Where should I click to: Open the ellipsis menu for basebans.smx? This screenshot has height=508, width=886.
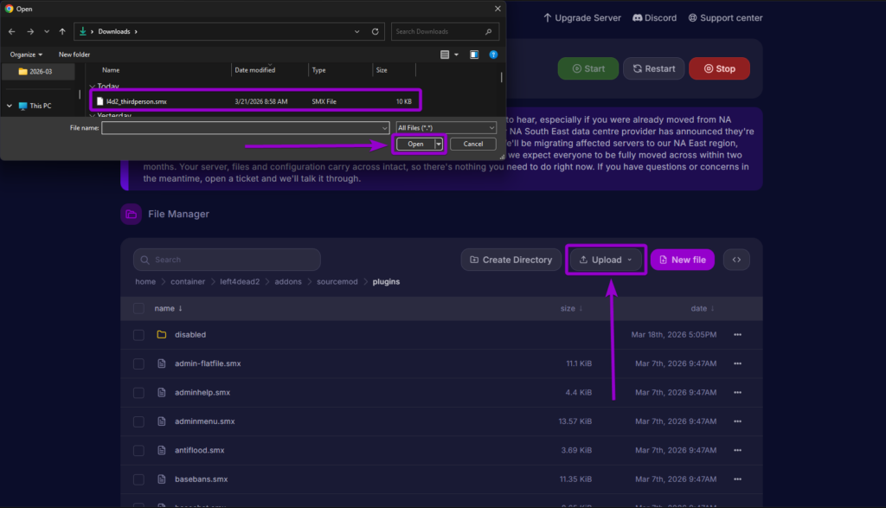click(738, 479)
